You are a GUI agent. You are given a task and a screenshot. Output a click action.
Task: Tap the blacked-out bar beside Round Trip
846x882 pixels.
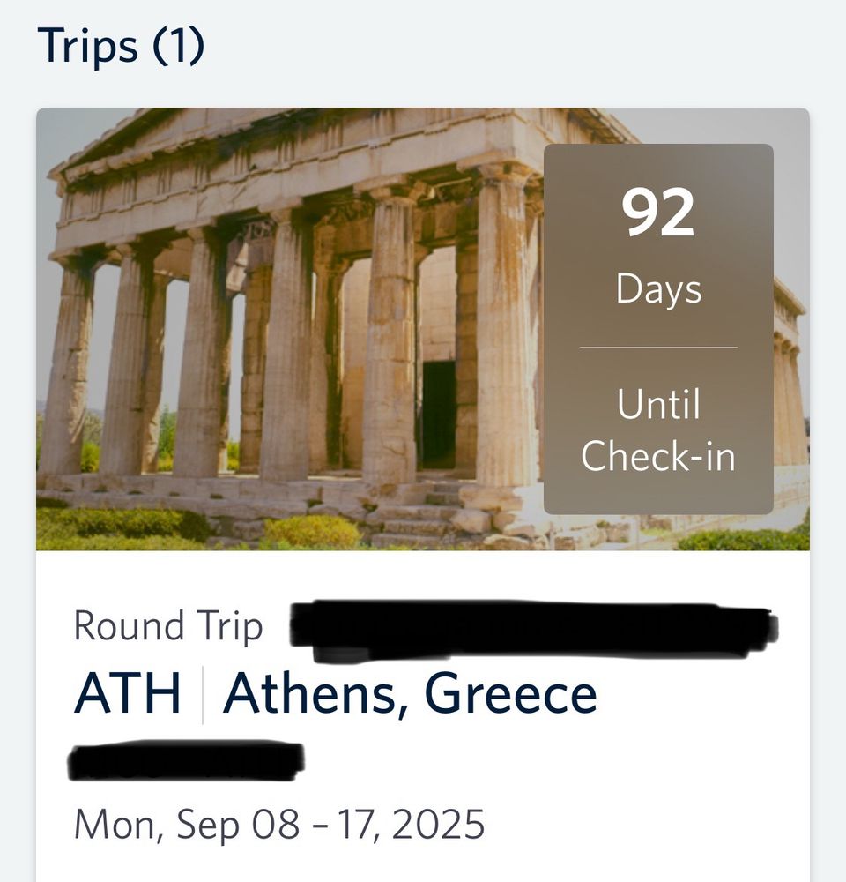click(534, 630)
